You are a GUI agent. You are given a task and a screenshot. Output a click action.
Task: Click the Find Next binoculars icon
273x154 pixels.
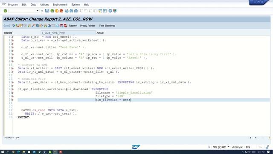76,11
